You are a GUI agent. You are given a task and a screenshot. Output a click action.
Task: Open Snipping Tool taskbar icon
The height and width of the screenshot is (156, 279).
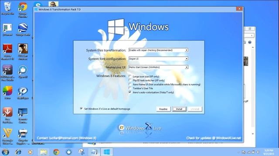click(82, 152)
